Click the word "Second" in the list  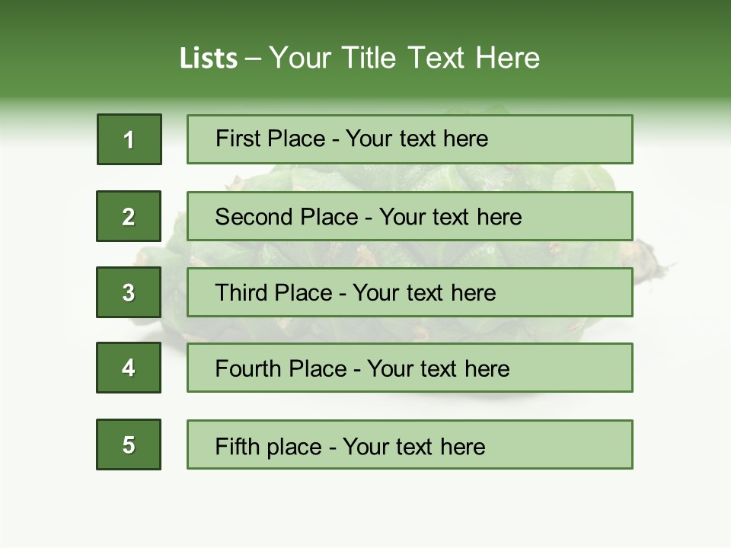tap(254, 217)
